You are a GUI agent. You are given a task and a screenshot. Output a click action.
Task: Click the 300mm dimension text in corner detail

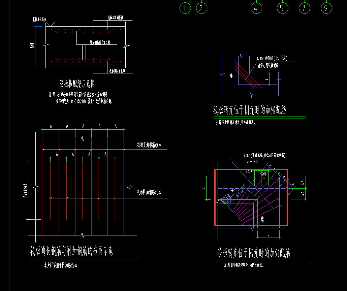tap(240, 193)
